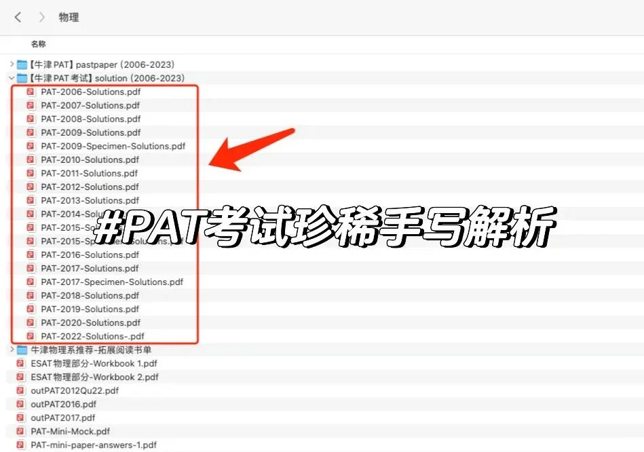Click the 名称 column header
The width and height of the screenshot is (644, 452).
[38, 44]
